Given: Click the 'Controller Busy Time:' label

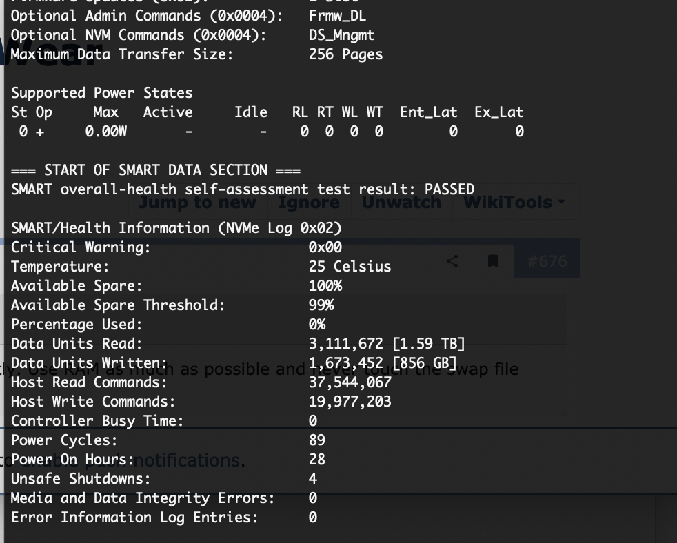Looking at the screenshot, I should pyautogui.click(x=97, y=421).
